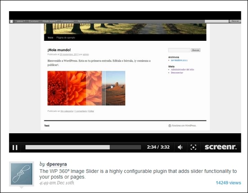Focus the sidebar search input field
248x193 pixels.
[179, 50]
